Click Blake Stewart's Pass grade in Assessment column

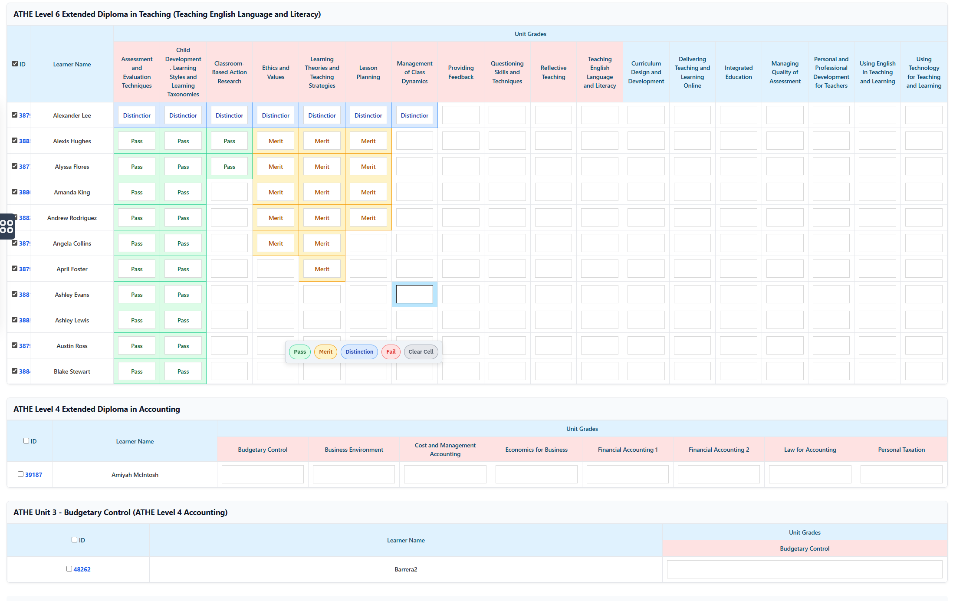point(136,371)
